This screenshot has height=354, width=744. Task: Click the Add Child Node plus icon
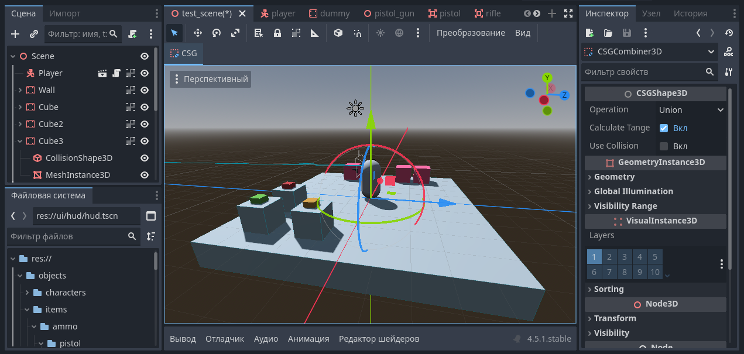click(16, 35)
